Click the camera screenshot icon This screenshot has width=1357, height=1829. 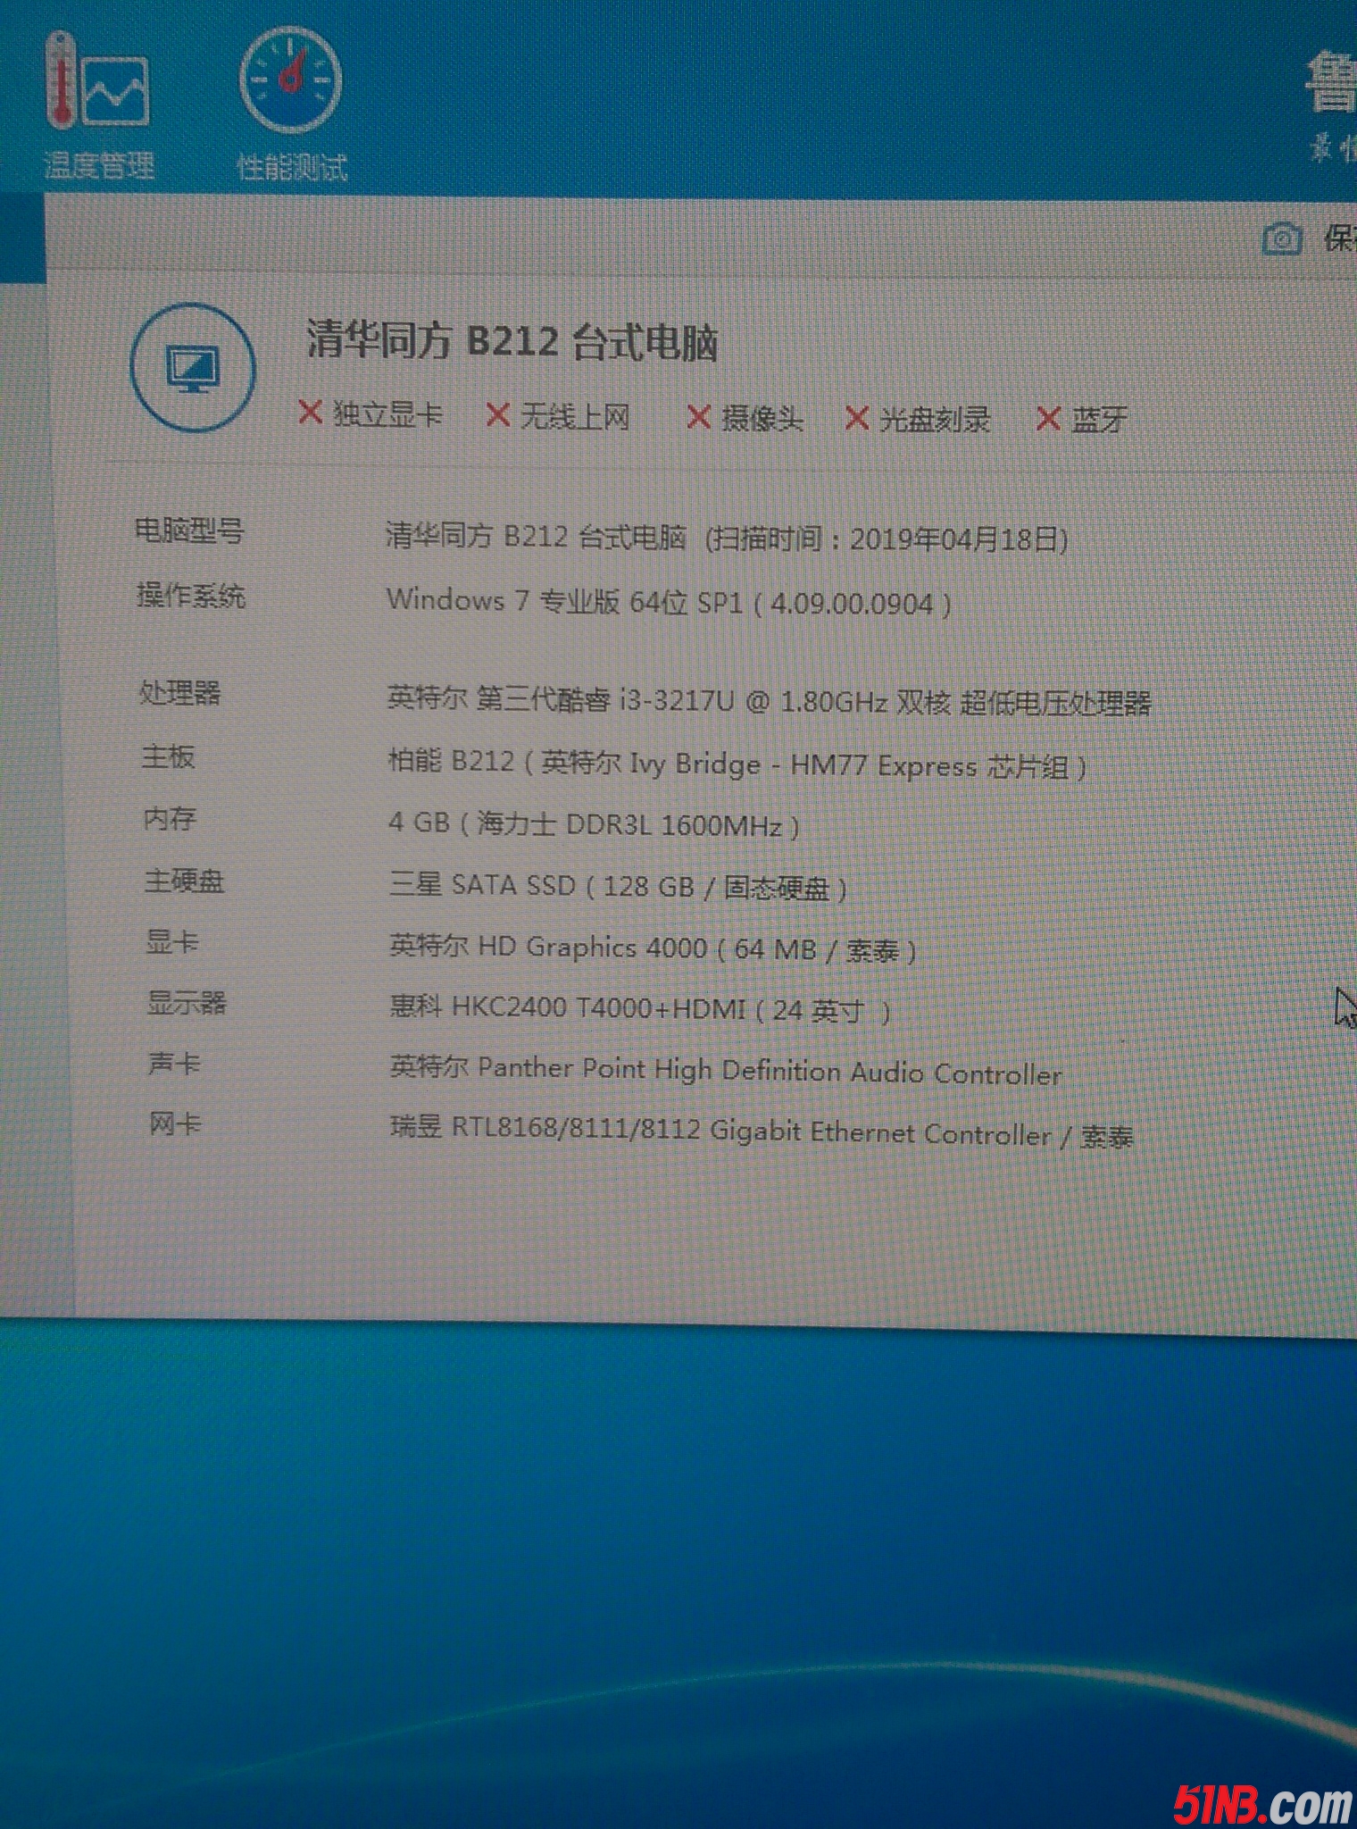1281,238
